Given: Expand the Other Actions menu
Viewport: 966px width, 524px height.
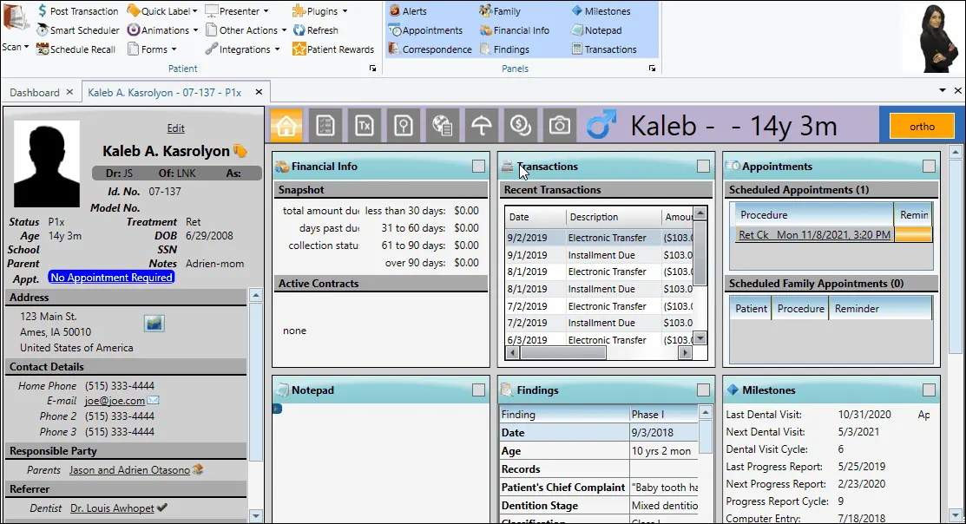Looking at the screenshot, I should point(246,29).
